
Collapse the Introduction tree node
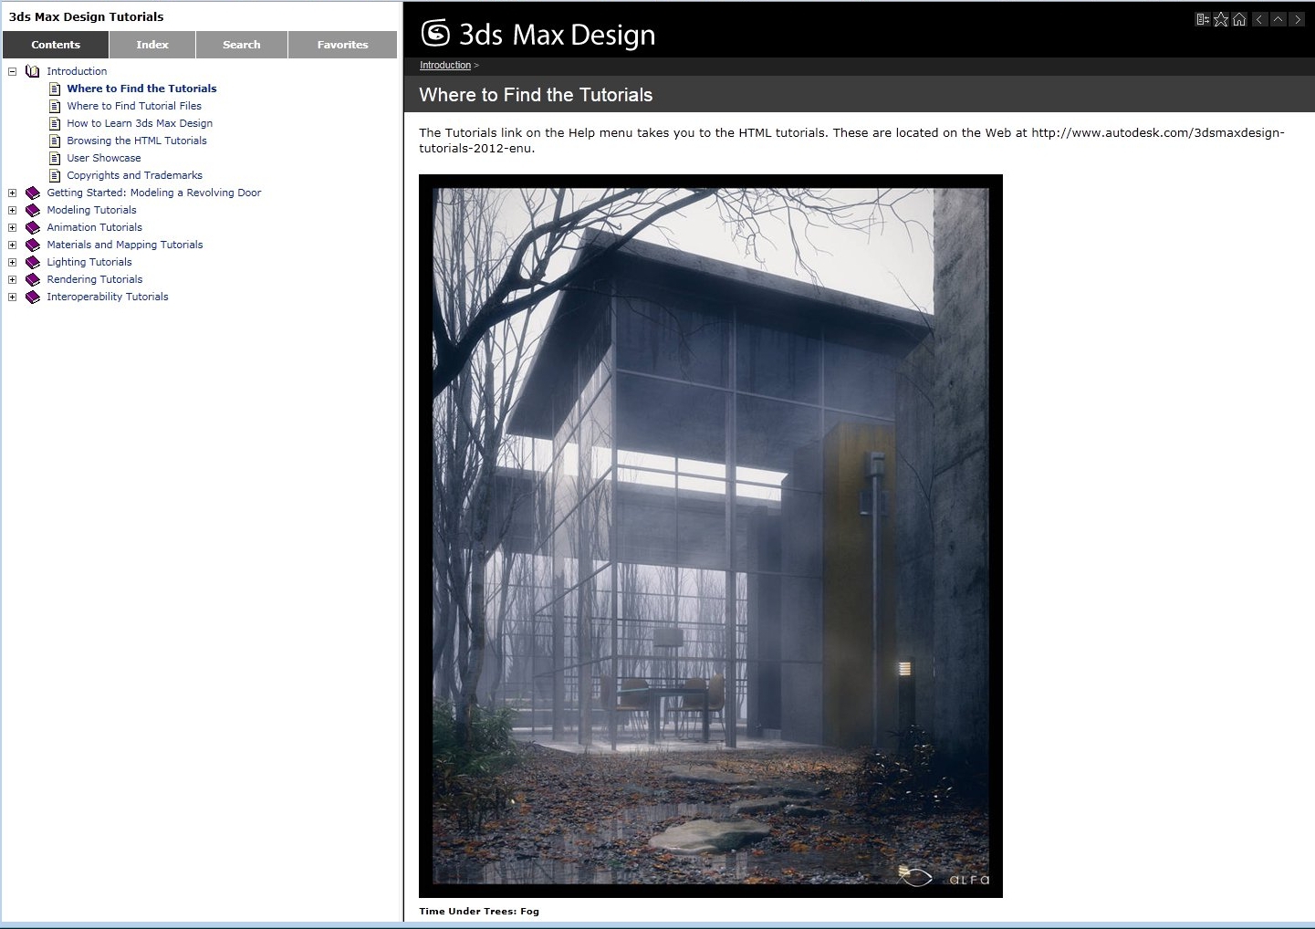(x=12, y=71)
